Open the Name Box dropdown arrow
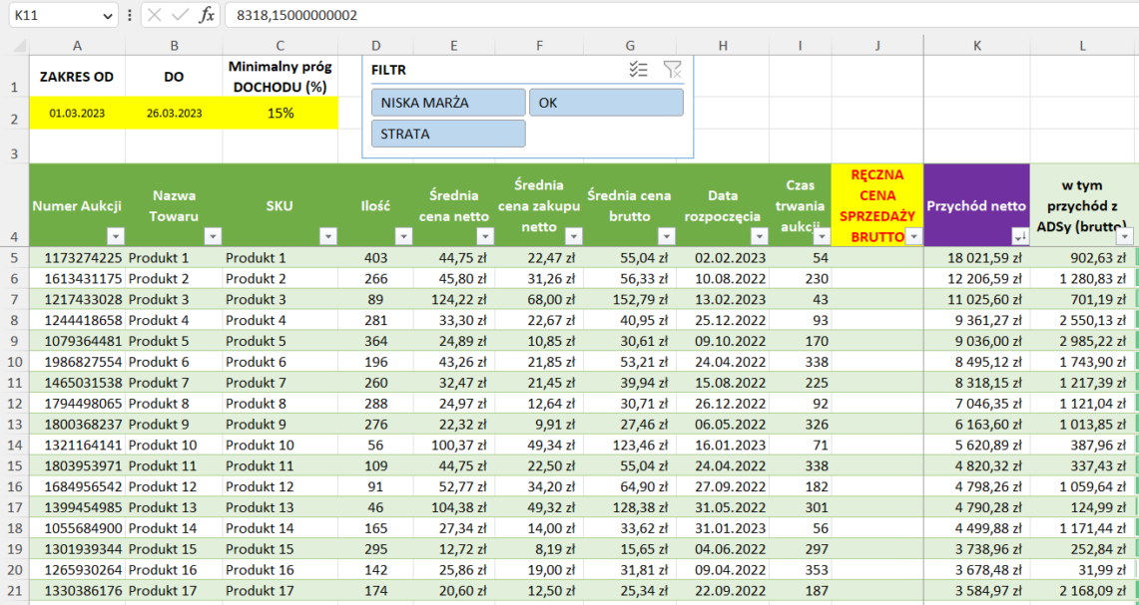The width and height of the screenshot is (1139, 605). 108,16
